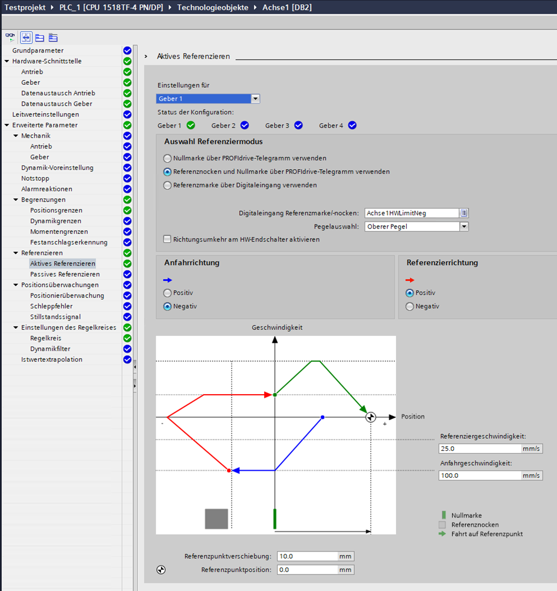Click the double-arrow icon in the toolbar
The image size is (557, 591).
(x=26, y=37)
